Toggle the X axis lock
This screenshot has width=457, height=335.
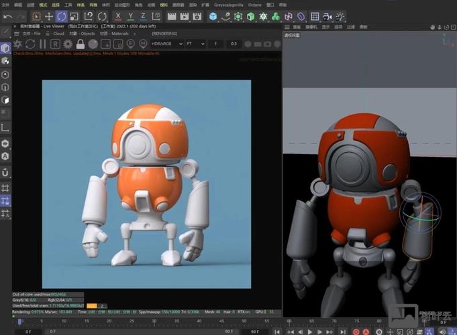coord(119,16)
